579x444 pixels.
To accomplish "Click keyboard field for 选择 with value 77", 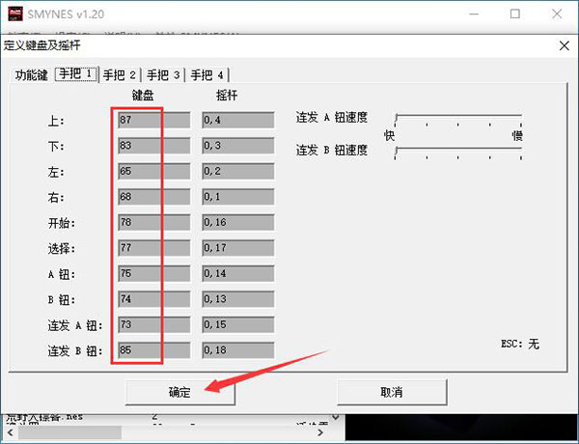I will 154,248.
